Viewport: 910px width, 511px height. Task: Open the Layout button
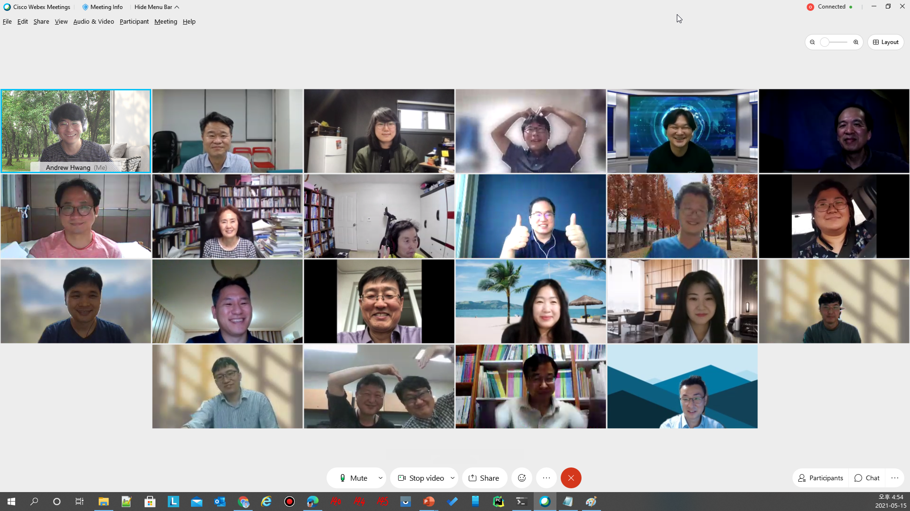pos(885,42)
